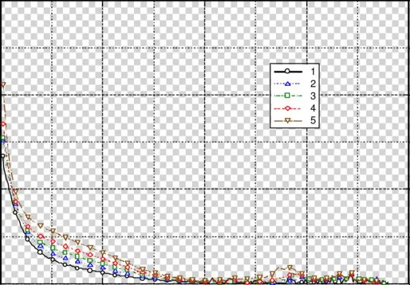Image resolution: width=410 pixels, height=285 pixels.
Task: Select the black circle marker in the legend
Action: click(288, 71)
